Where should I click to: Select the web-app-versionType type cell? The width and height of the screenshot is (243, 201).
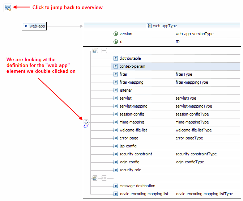point(194,34)
